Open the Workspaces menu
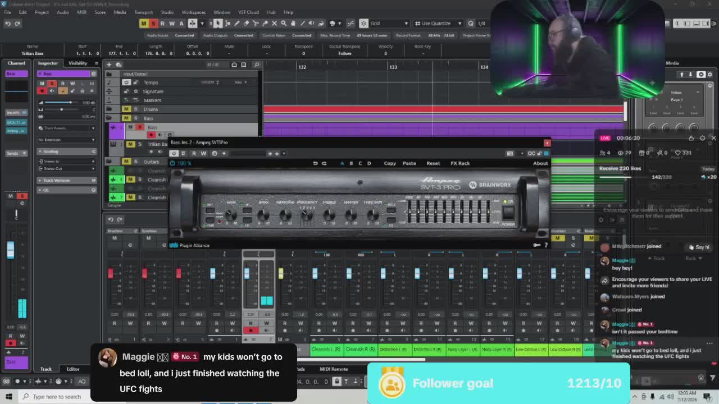Viewport: 719px width, 404px height. 194,12
